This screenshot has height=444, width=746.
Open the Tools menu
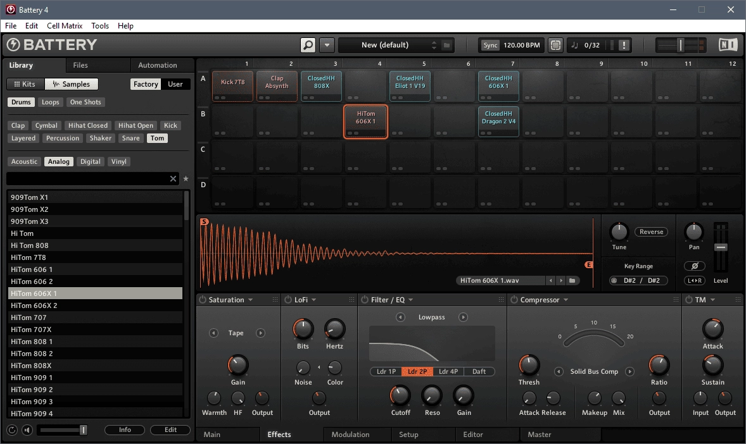[100, 26]
